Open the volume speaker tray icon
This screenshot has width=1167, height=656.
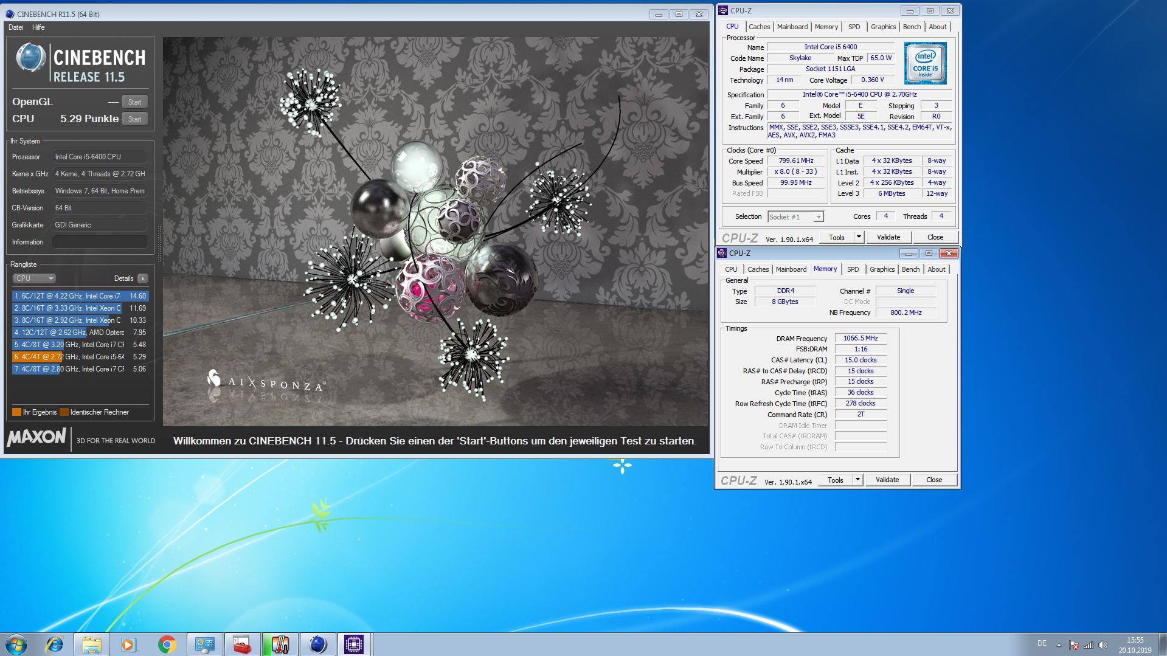point(1103,645)
